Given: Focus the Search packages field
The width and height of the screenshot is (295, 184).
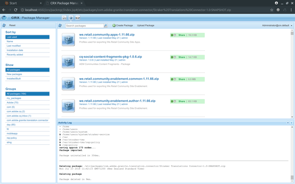Looking at the screenshot, I should click(x=84, y=26).
